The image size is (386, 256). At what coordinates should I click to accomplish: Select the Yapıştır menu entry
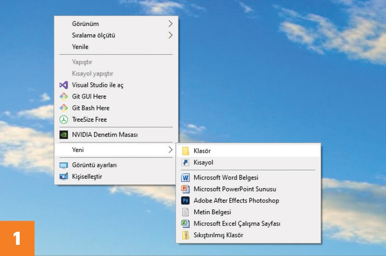coord(116,62)
